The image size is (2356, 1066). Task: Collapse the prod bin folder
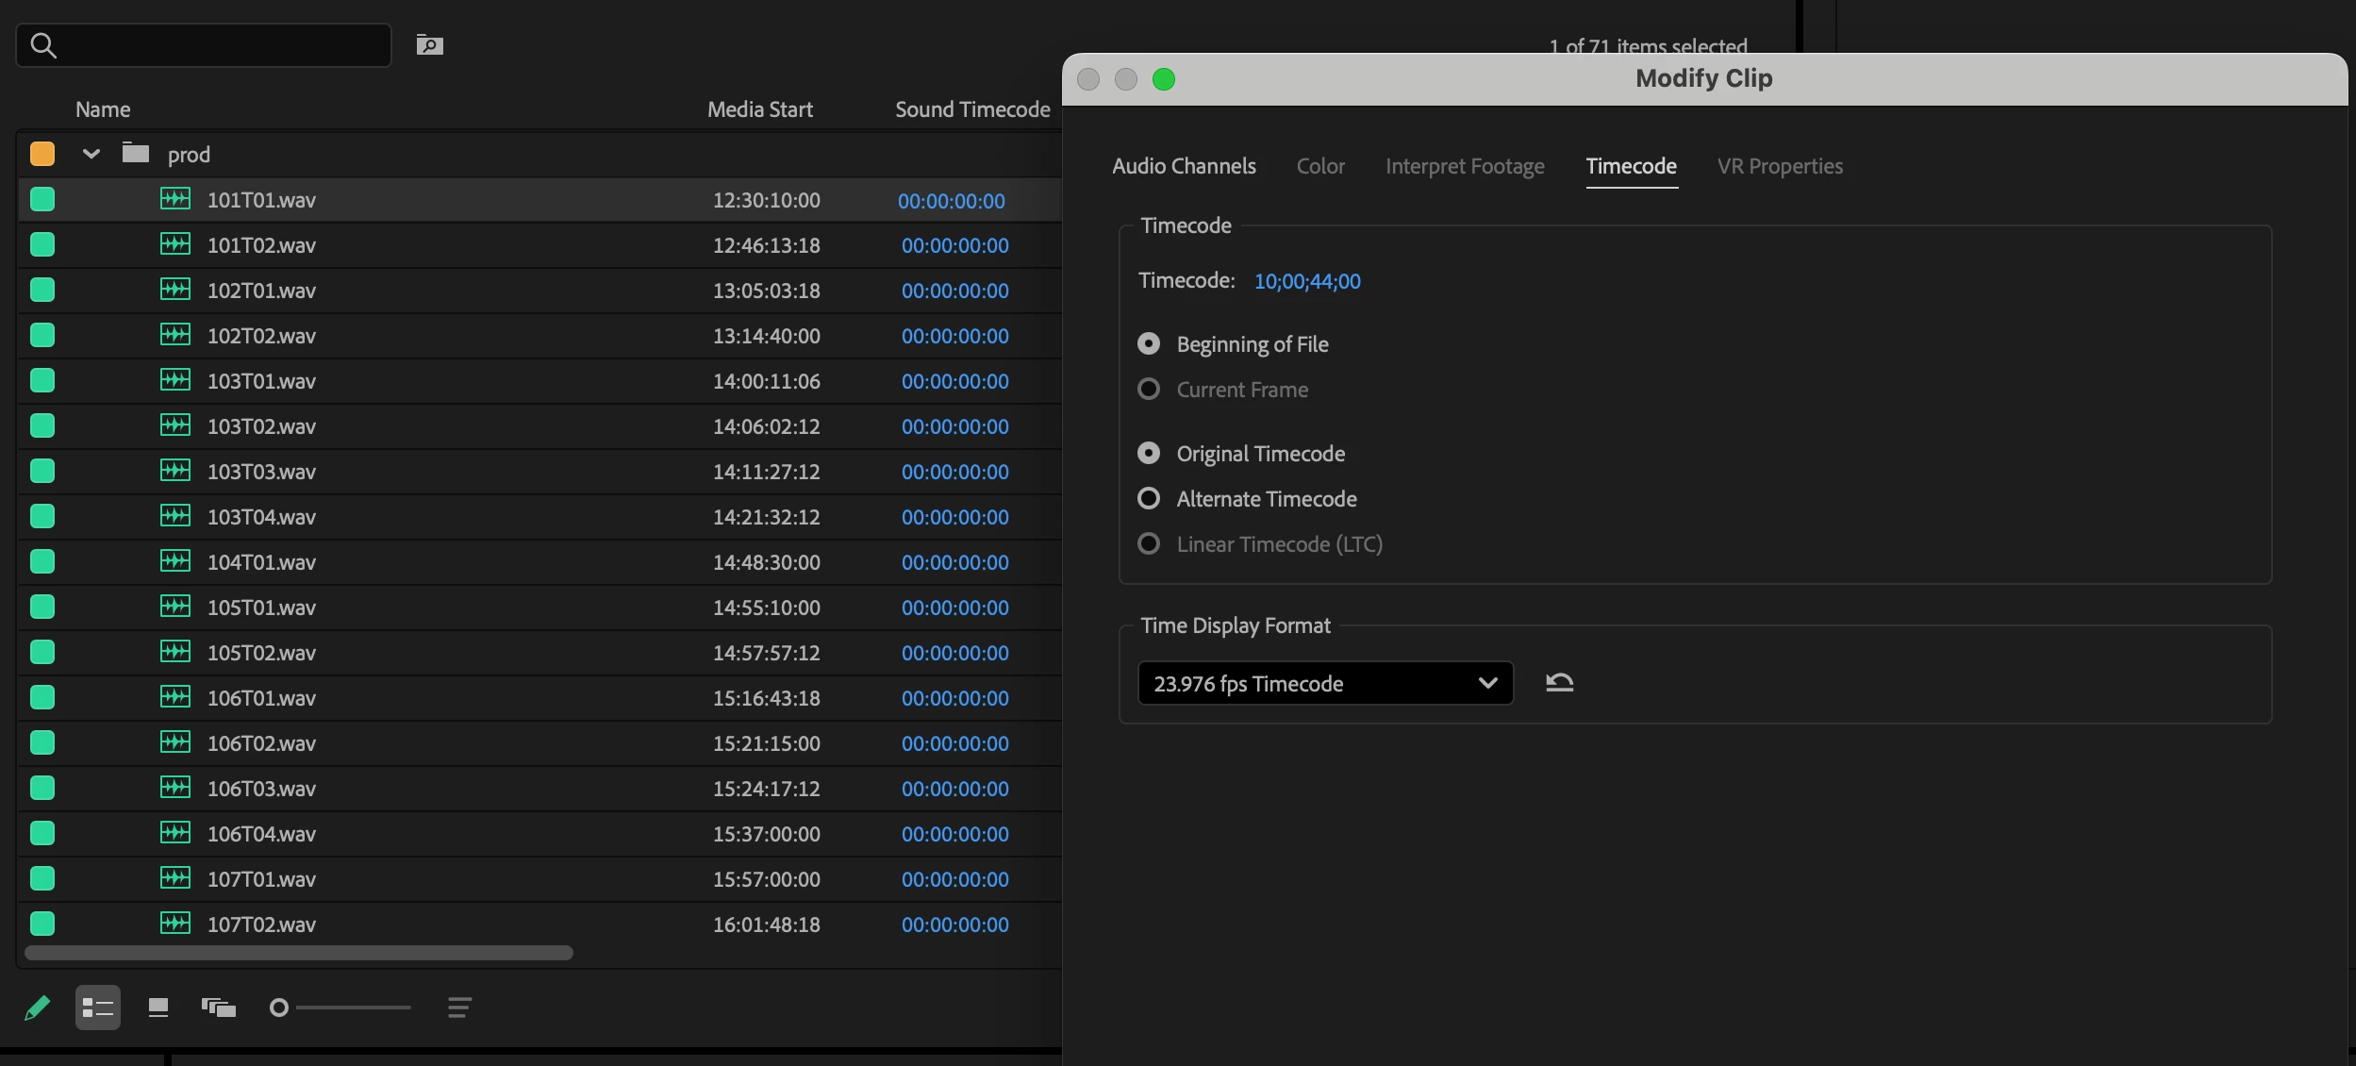pyautogui.click(x=91, y=154)
